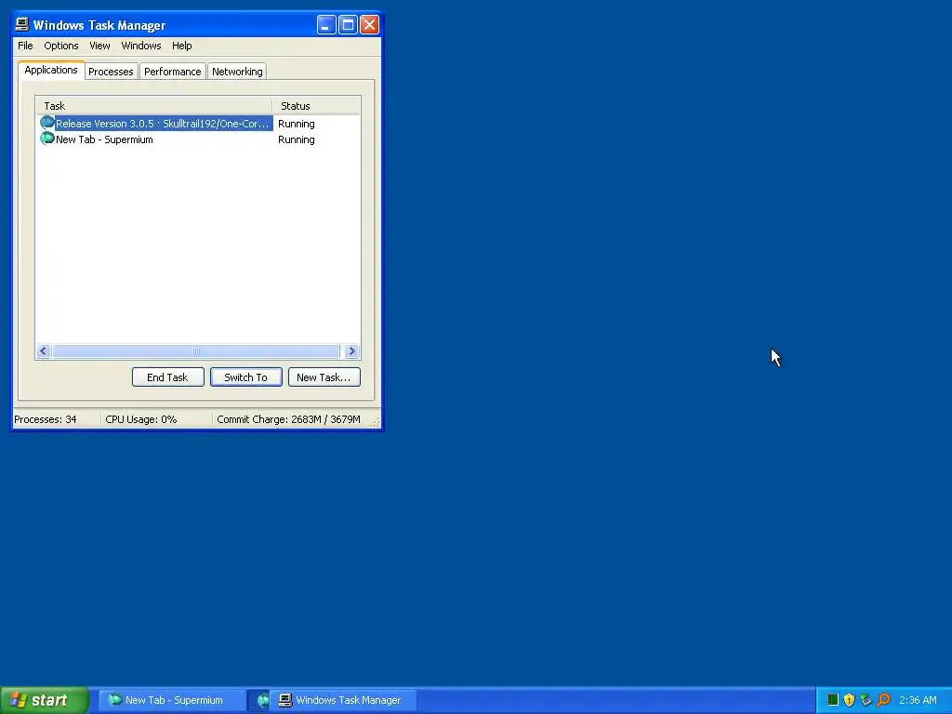The height and width of the screenshot is (714, 952).
Task: Click the Supermium icon beside the Release Version 3.0.5 task
Action: tap(46, 123)
